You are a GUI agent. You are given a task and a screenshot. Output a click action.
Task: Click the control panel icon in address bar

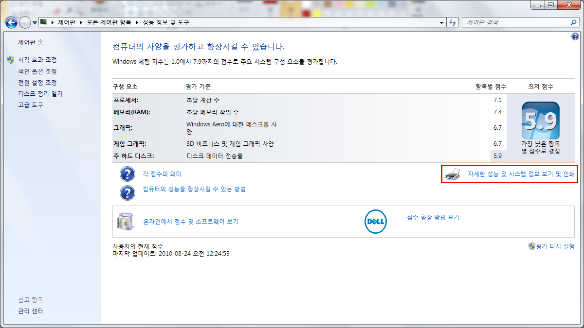[43, 22]
